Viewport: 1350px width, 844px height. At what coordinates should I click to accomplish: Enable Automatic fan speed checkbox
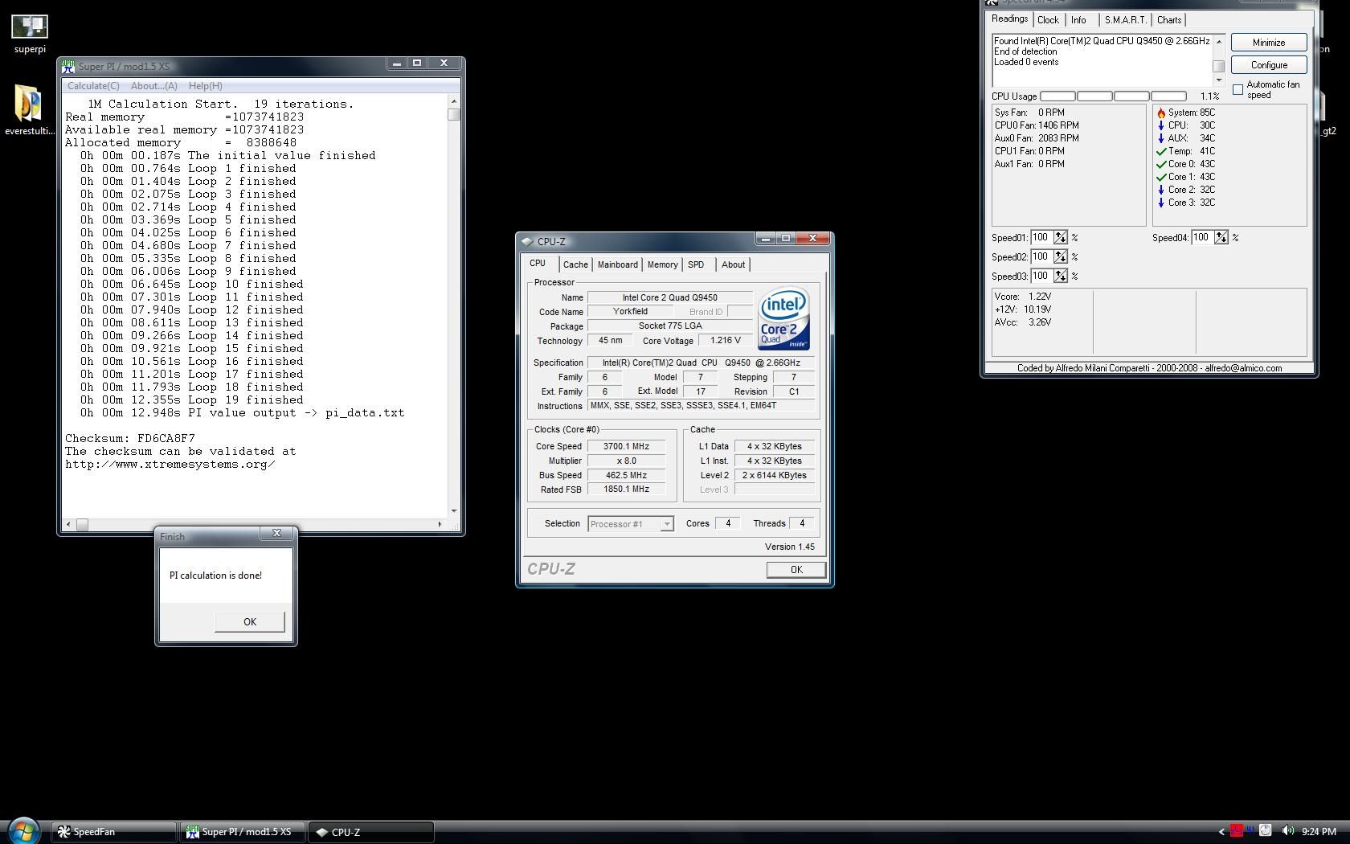pos(1237,89)
